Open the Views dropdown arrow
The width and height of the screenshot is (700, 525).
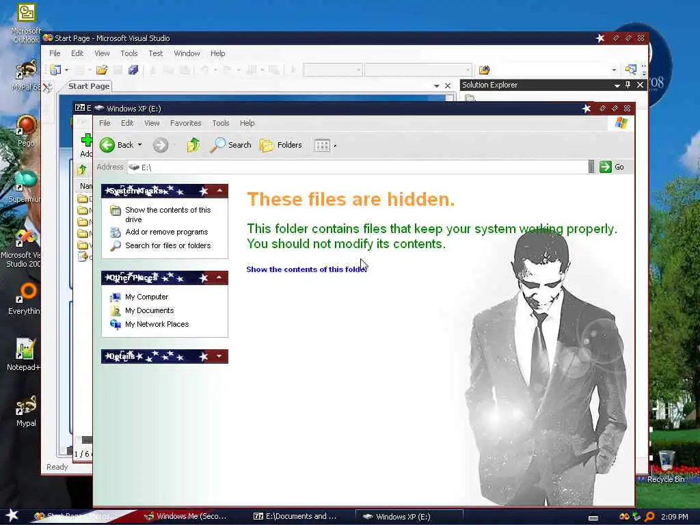pos(335,146)
